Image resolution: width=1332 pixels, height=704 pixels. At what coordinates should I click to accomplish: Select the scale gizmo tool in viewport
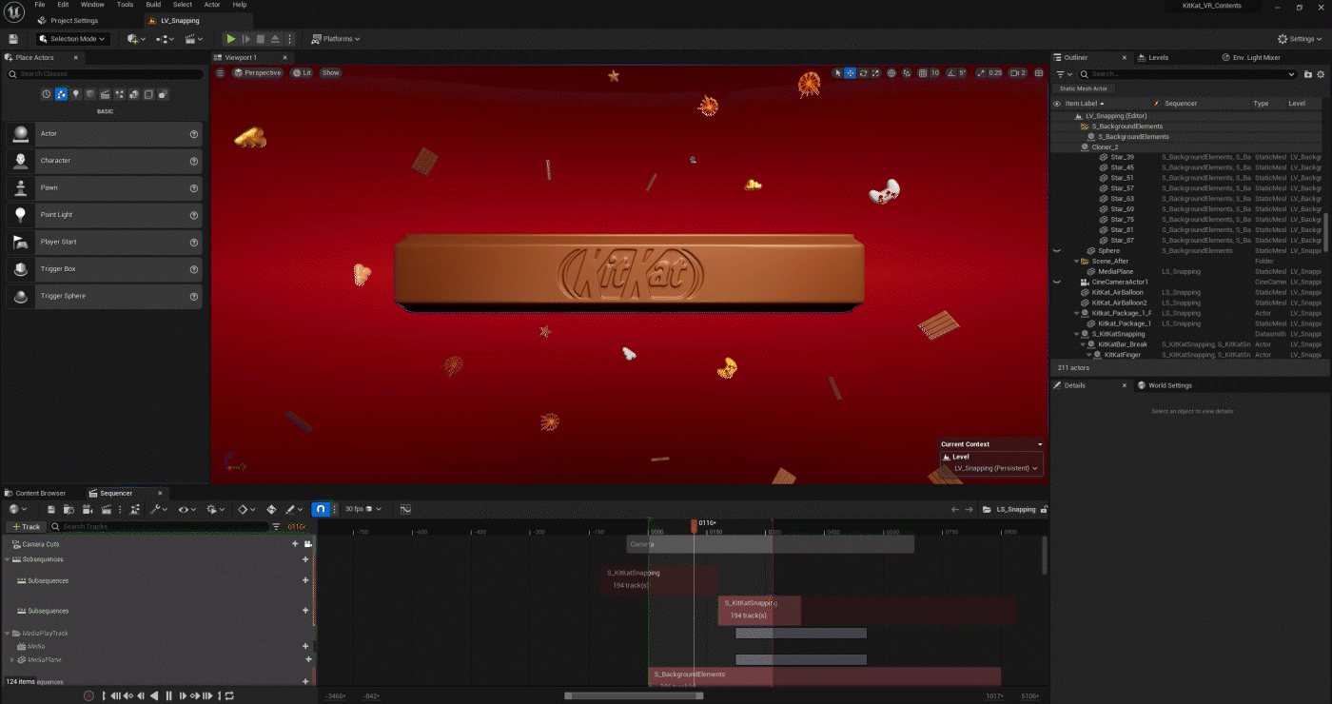point(875,73)
